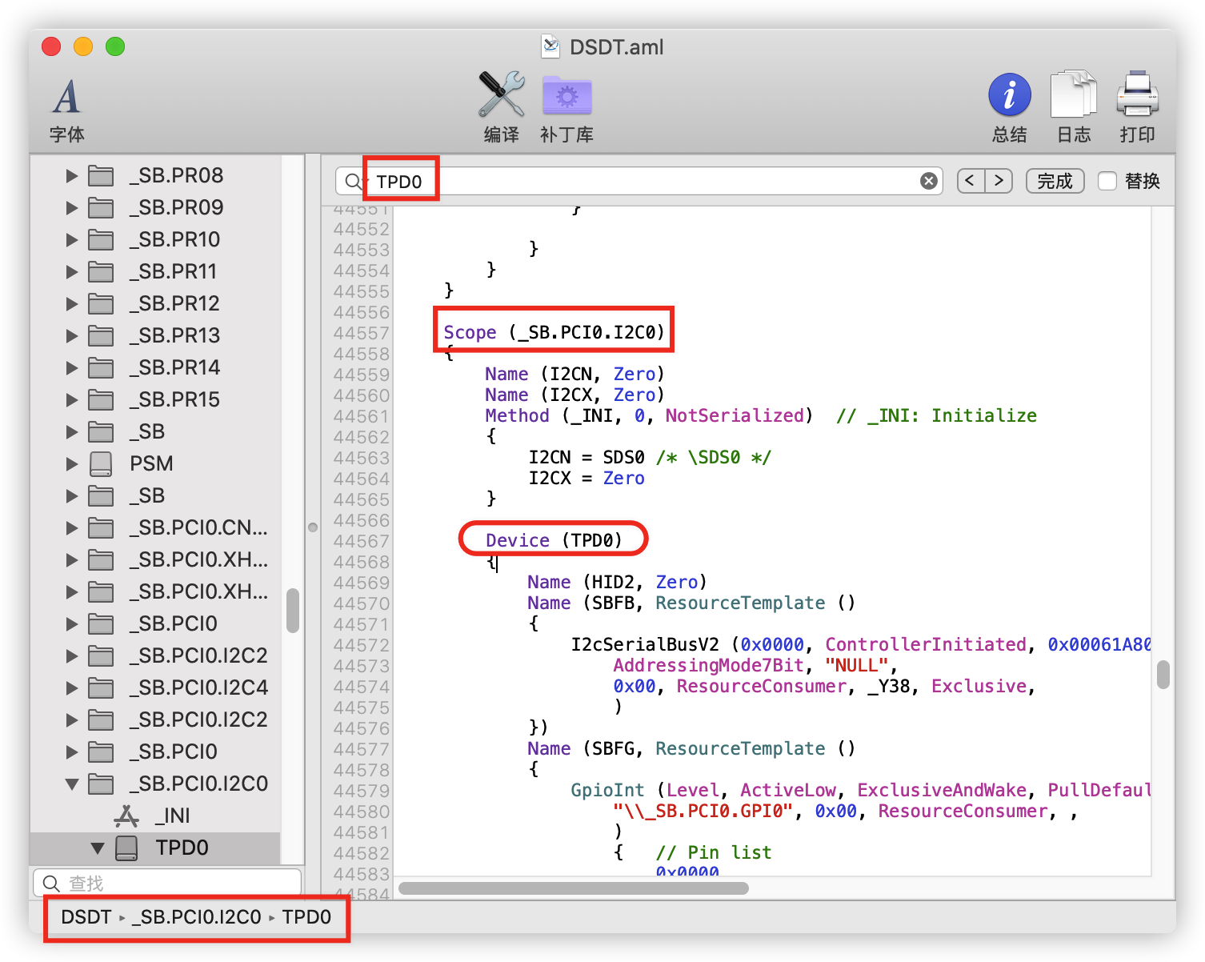Expand the _SB.PR14 tree node
The image size is (1205, 962).
pyautogui.click(x=72, y=367)
